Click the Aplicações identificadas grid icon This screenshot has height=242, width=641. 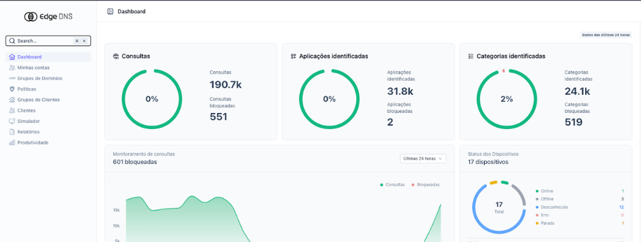(293, 56)
